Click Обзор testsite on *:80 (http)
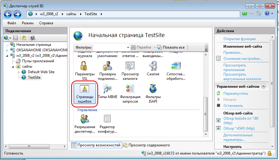This screenshot has width=279, height=160. pos(241,121)
